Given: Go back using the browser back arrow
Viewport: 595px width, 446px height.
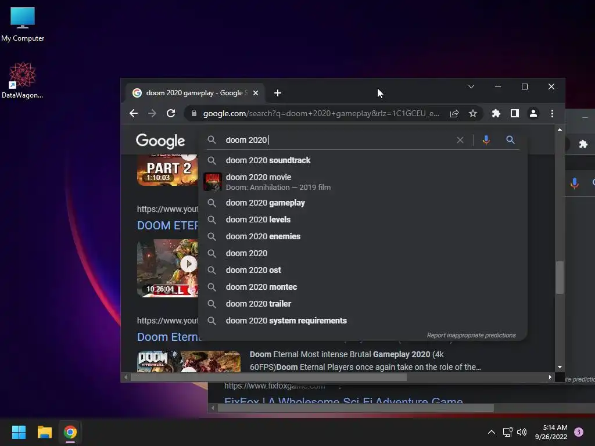Looking at the screenshot, I should coord(134,113).
